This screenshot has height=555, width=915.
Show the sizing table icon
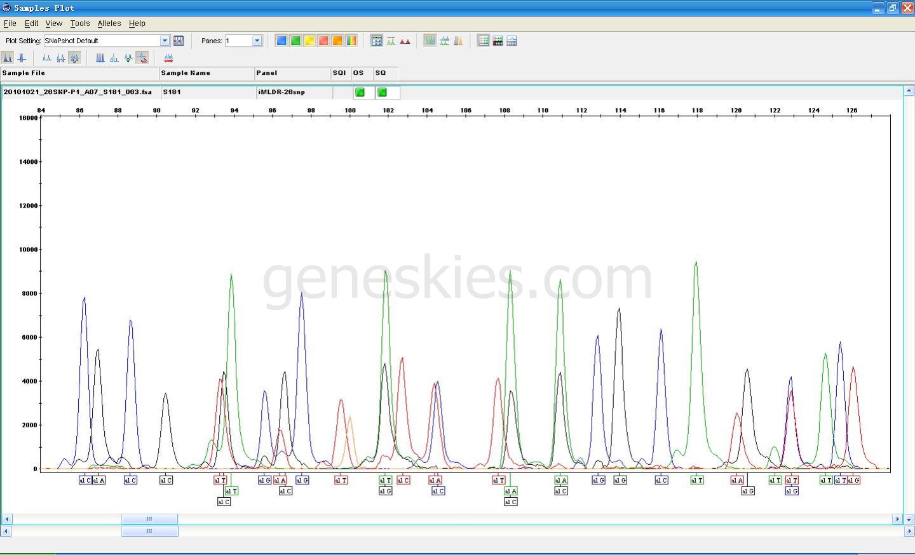point(484,41)
